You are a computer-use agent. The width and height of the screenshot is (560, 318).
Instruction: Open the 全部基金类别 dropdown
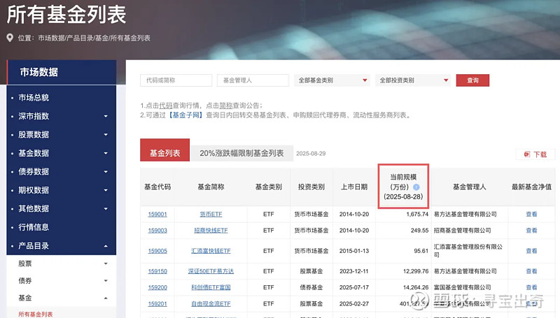(332, 80)
